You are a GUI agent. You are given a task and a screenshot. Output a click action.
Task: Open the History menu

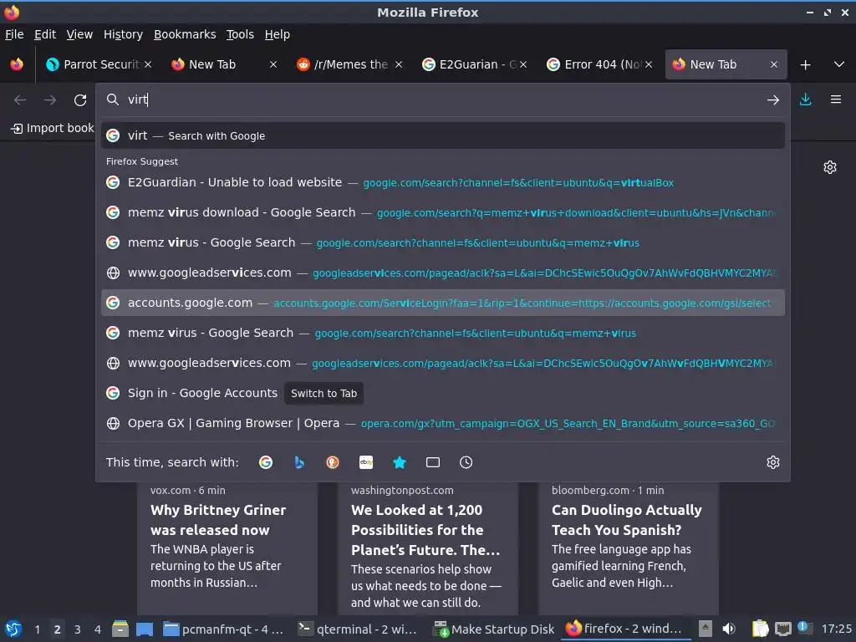[123, 34]
